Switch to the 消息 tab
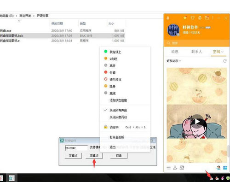 coord(175,52)
